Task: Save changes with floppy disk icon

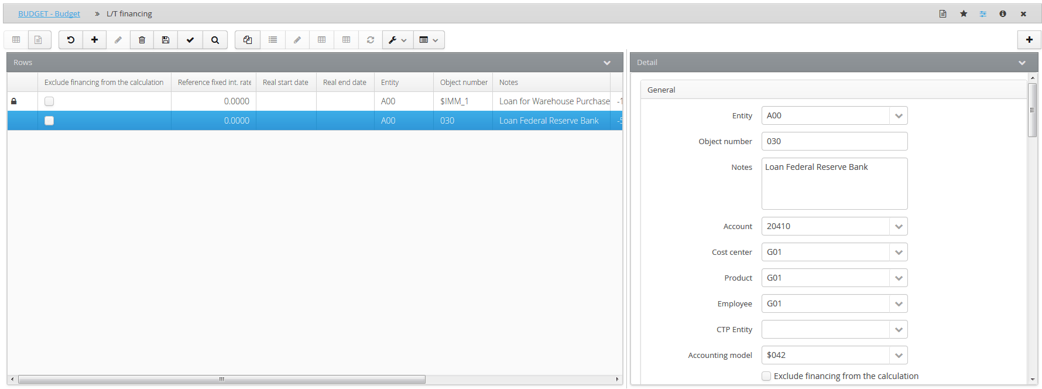Action: click(166, 40)
